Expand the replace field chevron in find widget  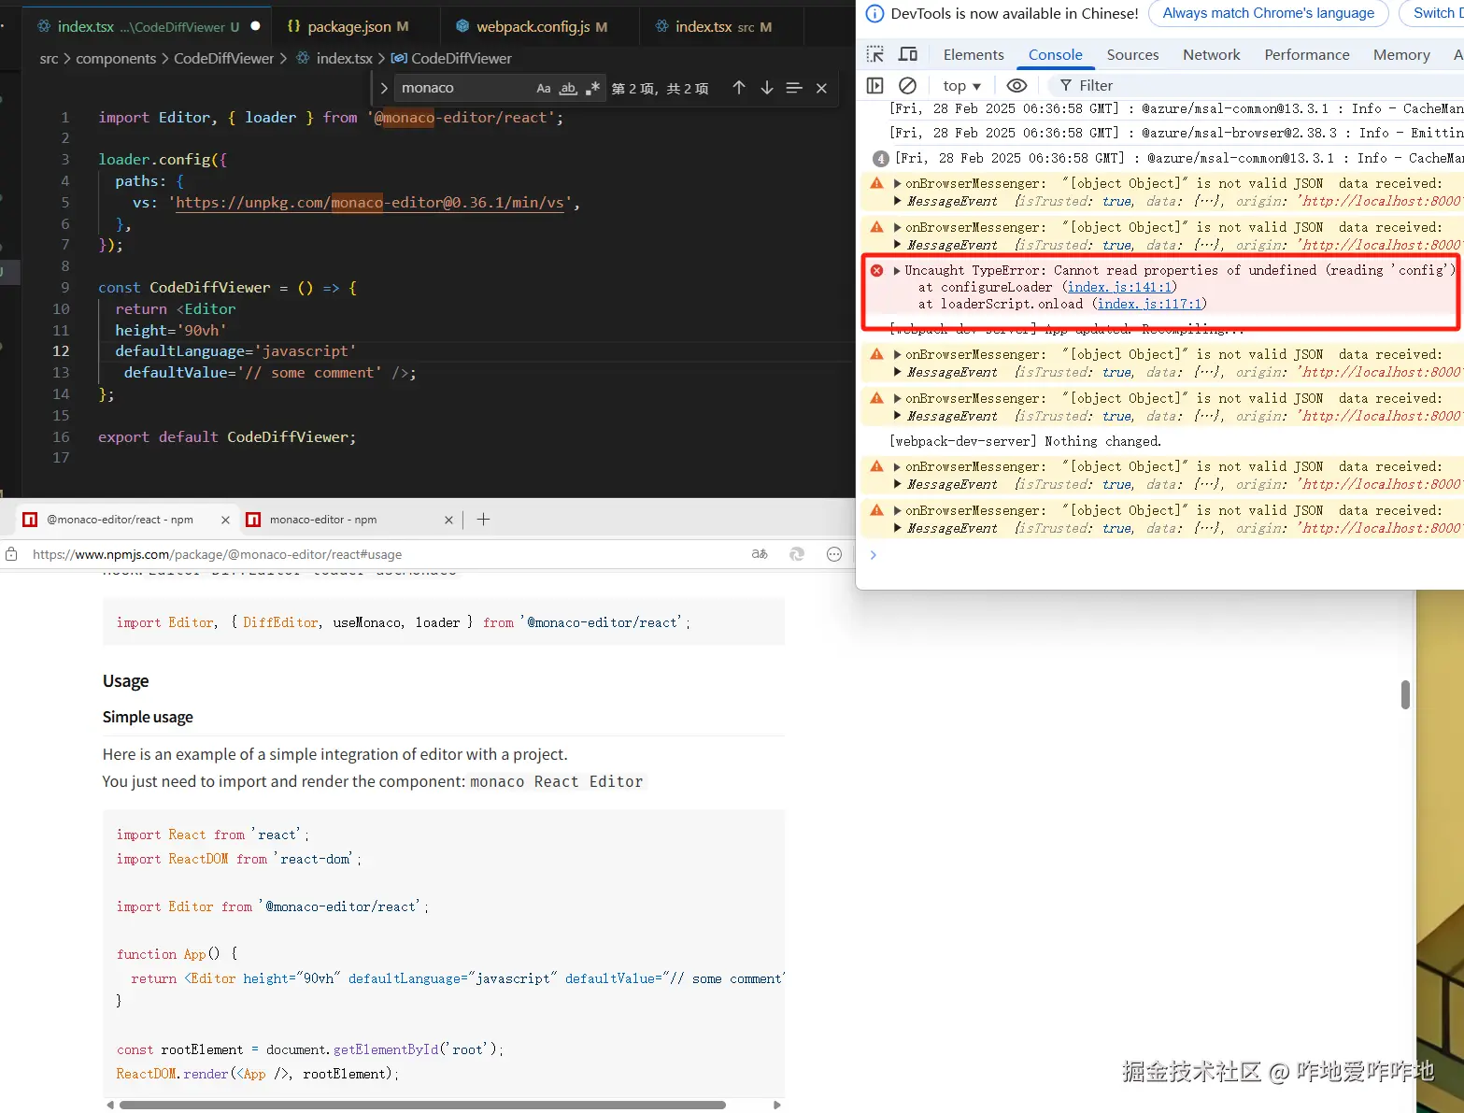pos(384,88)
